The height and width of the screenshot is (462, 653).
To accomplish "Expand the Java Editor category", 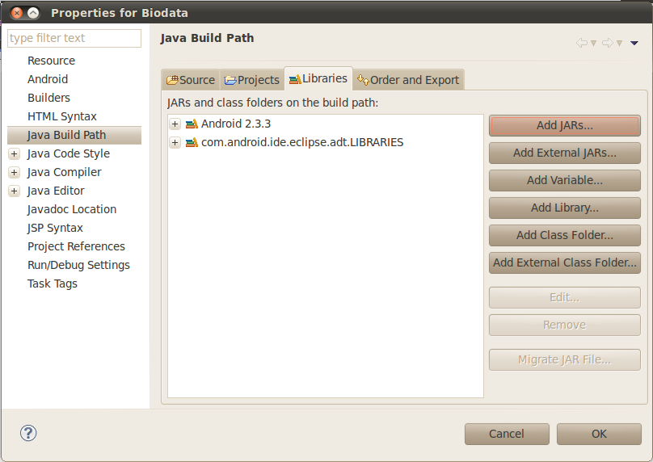I will pos(14,191).
